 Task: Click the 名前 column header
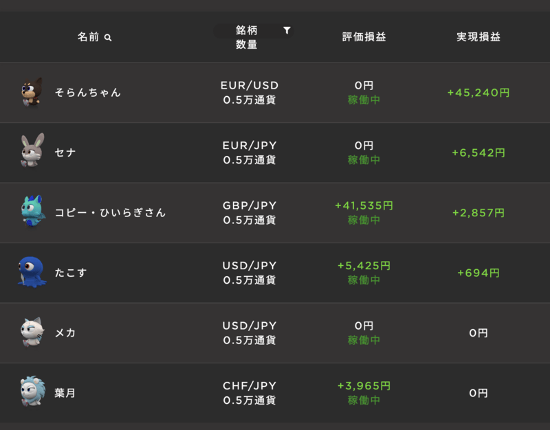coord(89,37)
